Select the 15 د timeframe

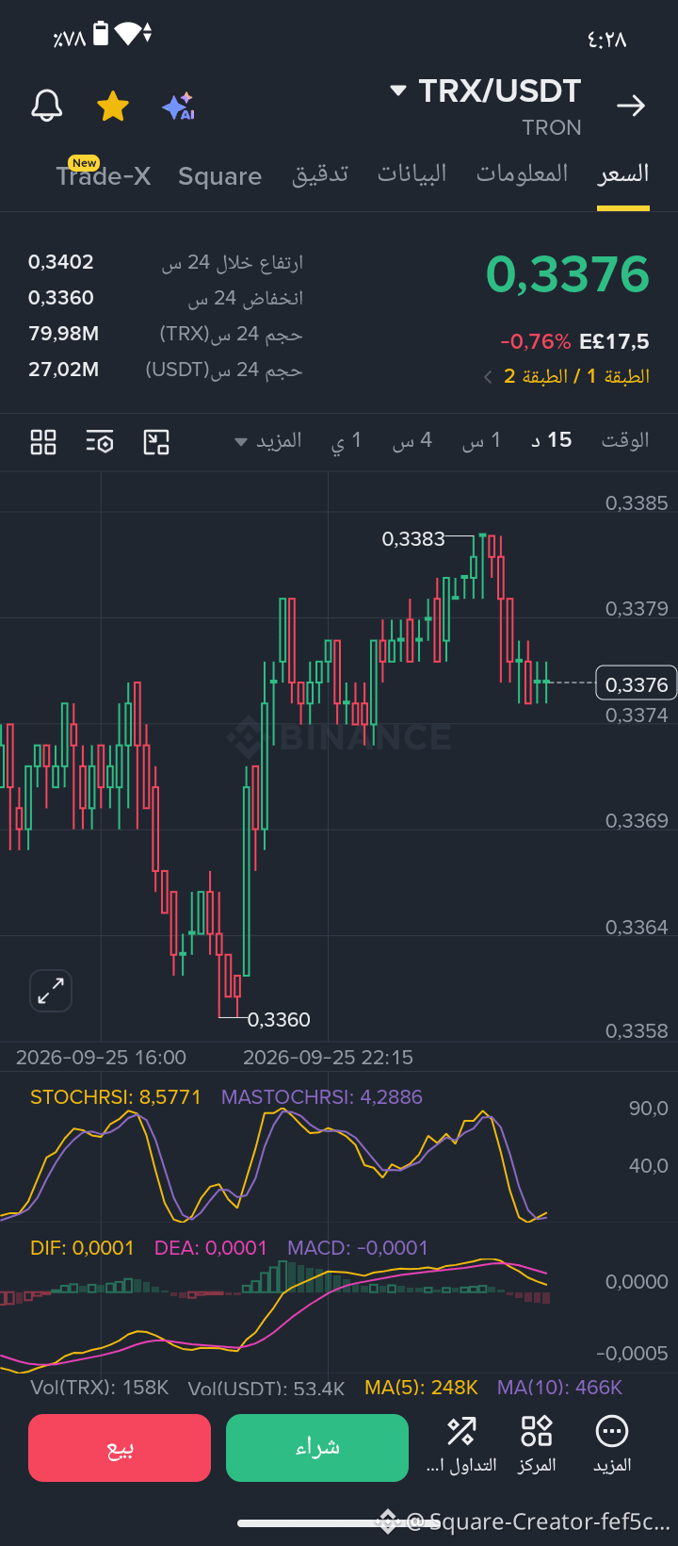pos(551,440)
